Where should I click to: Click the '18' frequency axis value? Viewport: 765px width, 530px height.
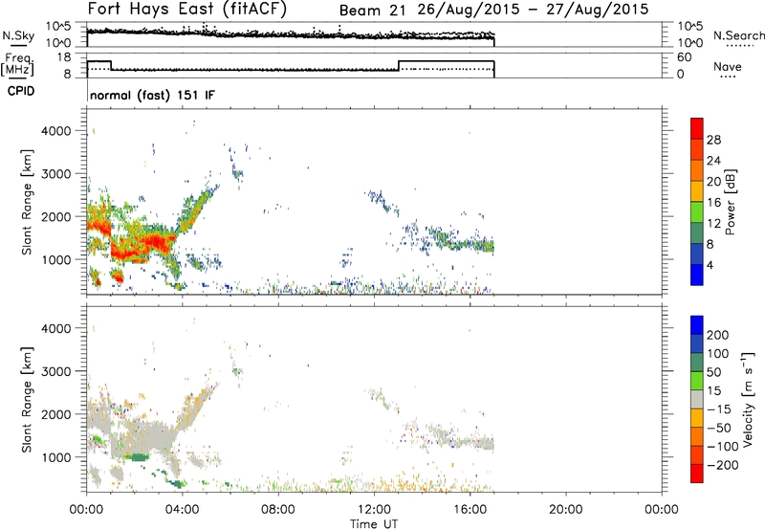(x=64, y=57)
